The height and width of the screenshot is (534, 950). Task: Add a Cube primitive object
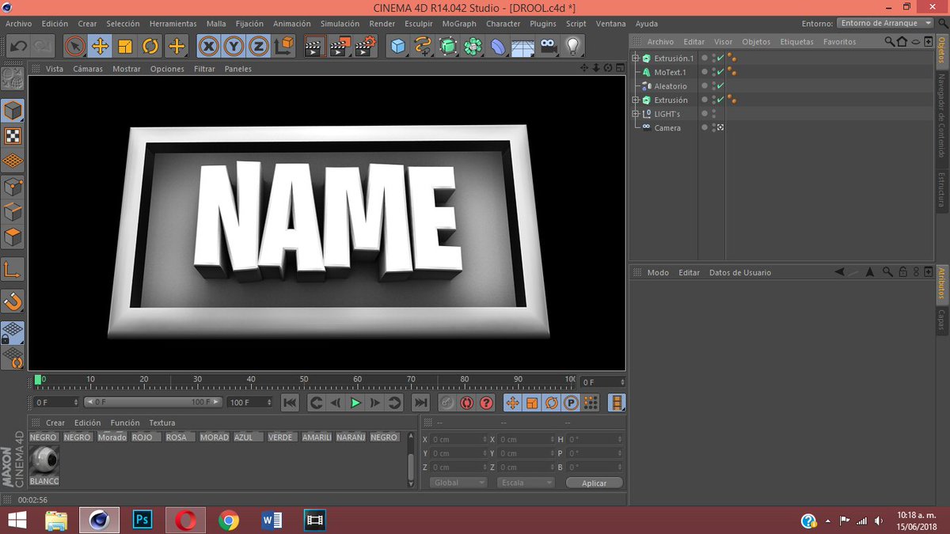(397, 46)
